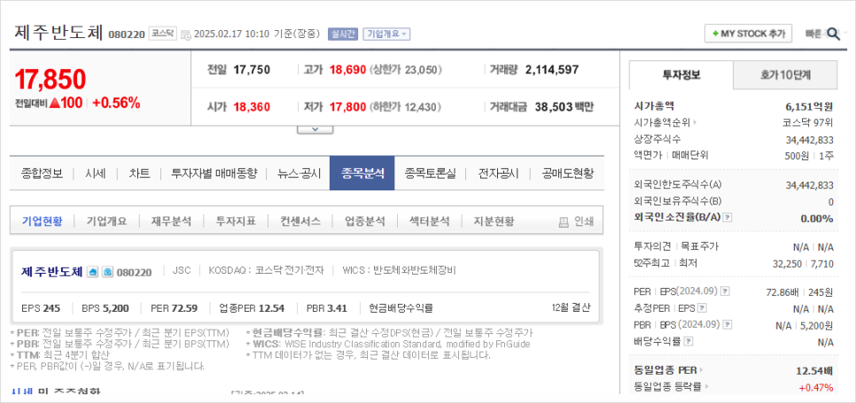Select the 지분현황 sub-tab
The image size is (856, 403).
[x=494, y=221]
